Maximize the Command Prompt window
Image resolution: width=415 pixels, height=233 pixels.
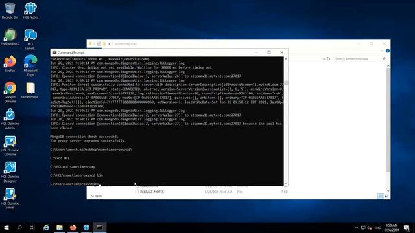269,52
